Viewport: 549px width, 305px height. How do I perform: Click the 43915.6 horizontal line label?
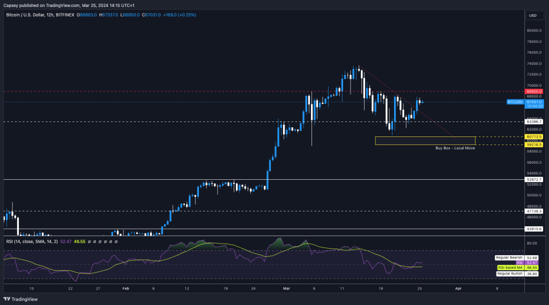[535, 229]
